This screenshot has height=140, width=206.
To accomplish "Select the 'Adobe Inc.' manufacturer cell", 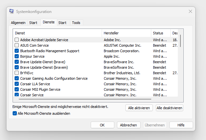I will tap(112, 40).
